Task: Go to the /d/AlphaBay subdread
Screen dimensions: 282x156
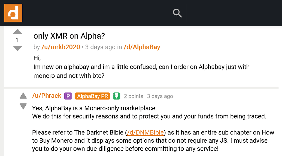Action: click(142, 47)
